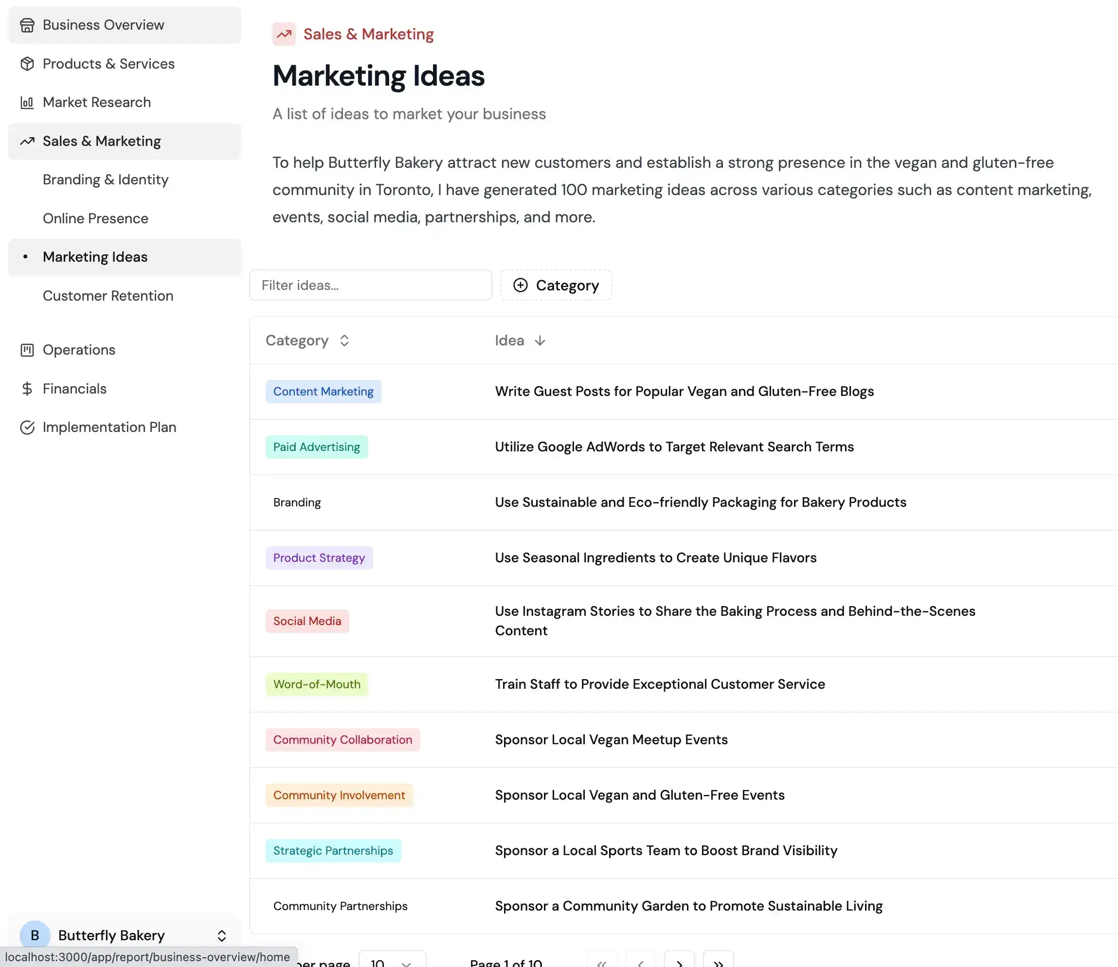Toggle the Paid Advertising category filter

[317, 446]
